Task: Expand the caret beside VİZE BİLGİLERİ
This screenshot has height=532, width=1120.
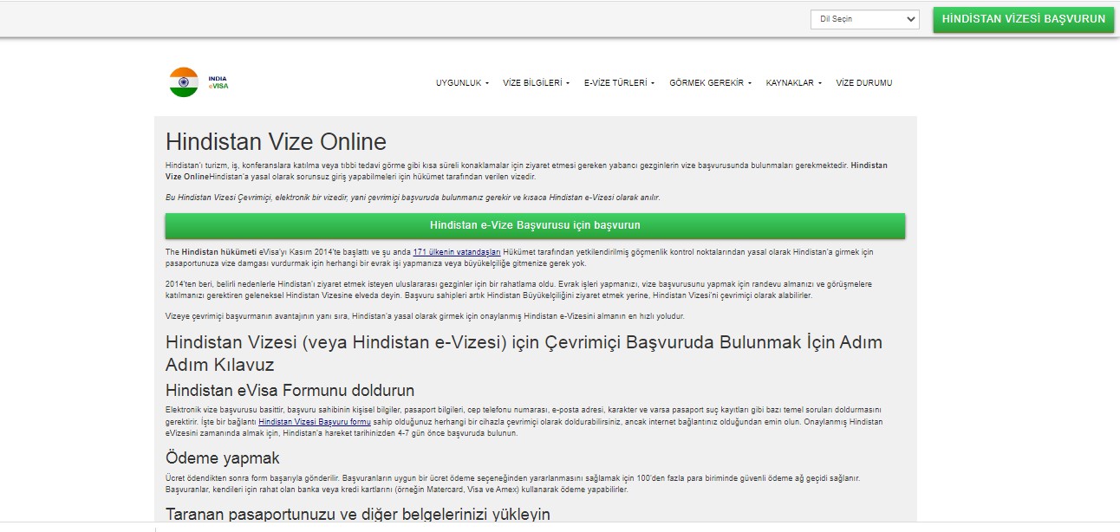Action: coord(568,84)
